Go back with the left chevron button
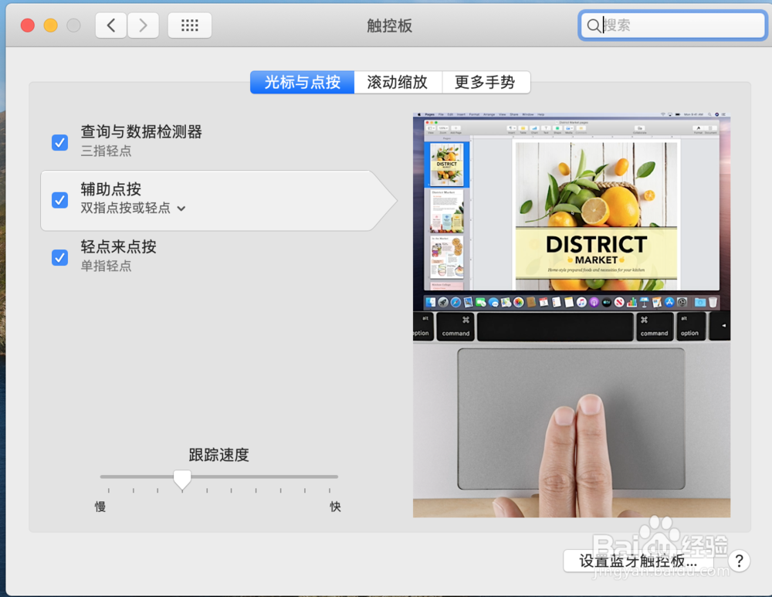 pos(111,25)
